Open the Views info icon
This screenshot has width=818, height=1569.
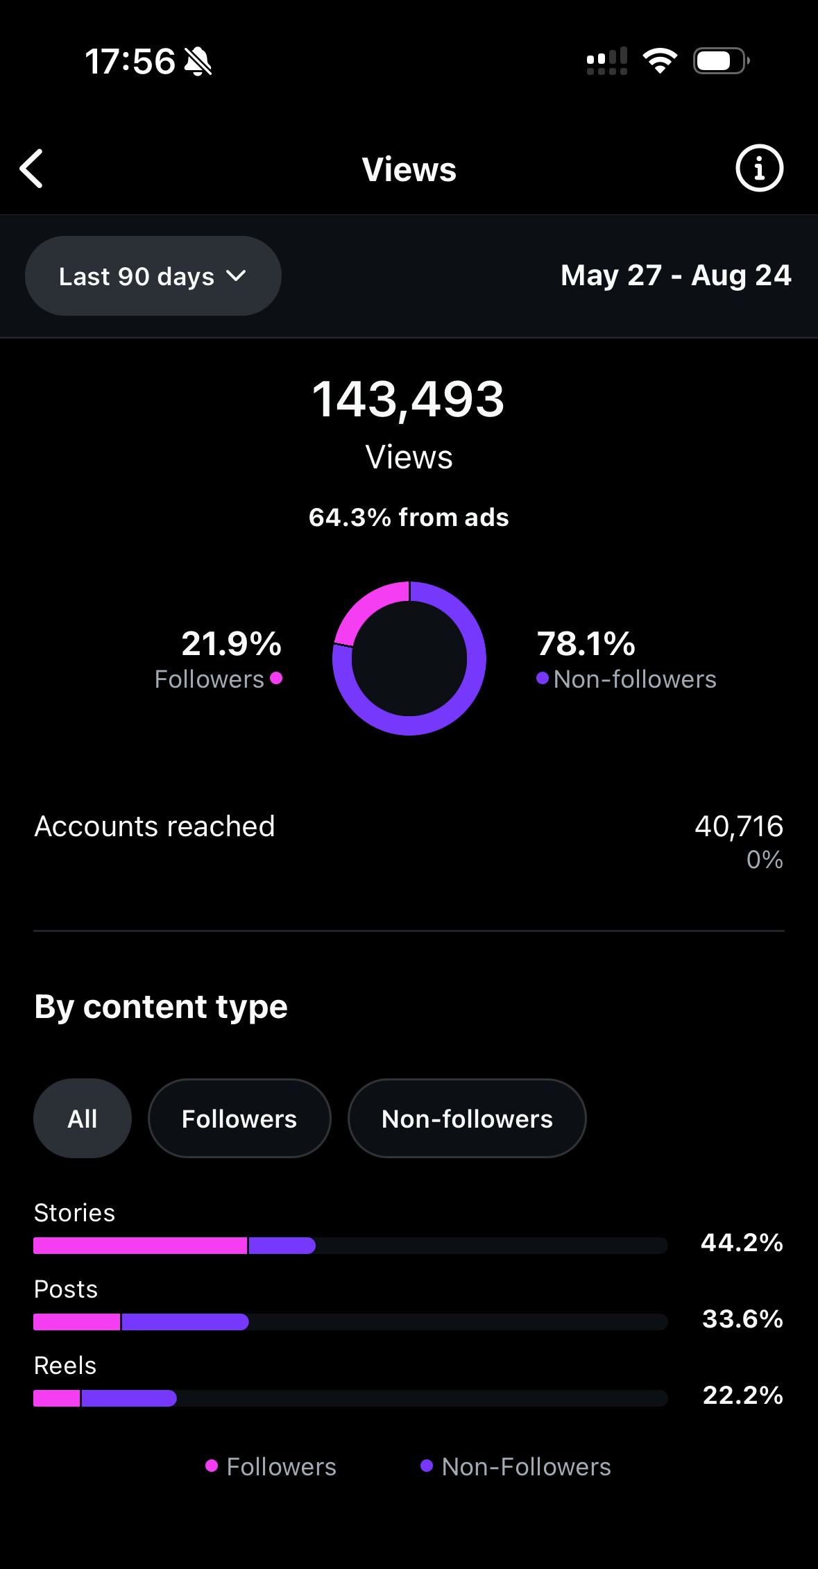[x=759, y=168]
